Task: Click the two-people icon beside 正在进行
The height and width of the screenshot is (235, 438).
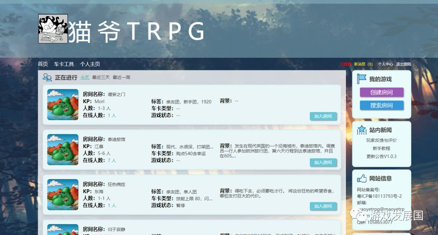Action: (47, 77)
